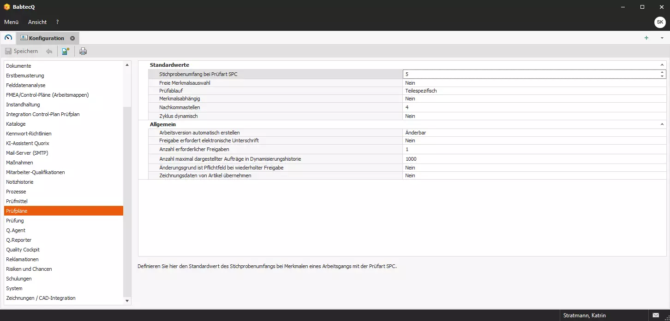Open the Ansicht menu
This screenshot has width=670, height=321.
(x=37, y=22)
